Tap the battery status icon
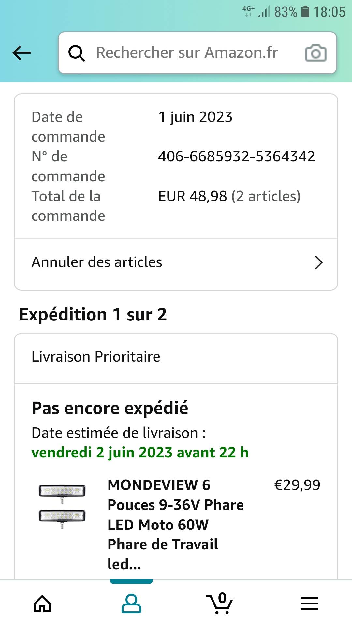This screenshot has height=626, width=352. [x=305, y=12]
